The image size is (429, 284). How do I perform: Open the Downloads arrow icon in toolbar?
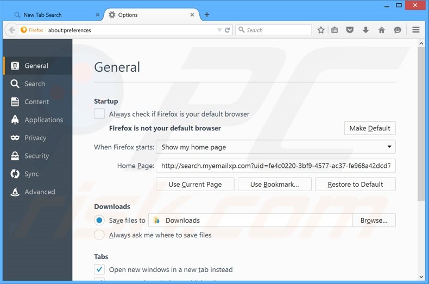[x=366, y=30]
